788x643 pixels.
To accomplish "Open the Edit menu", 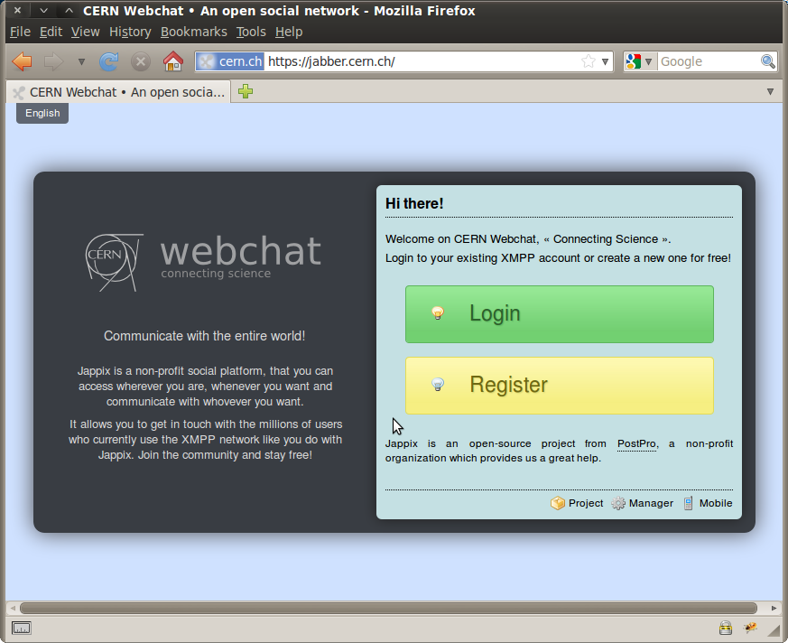I will pyautogui.click(x=51, y=32).
